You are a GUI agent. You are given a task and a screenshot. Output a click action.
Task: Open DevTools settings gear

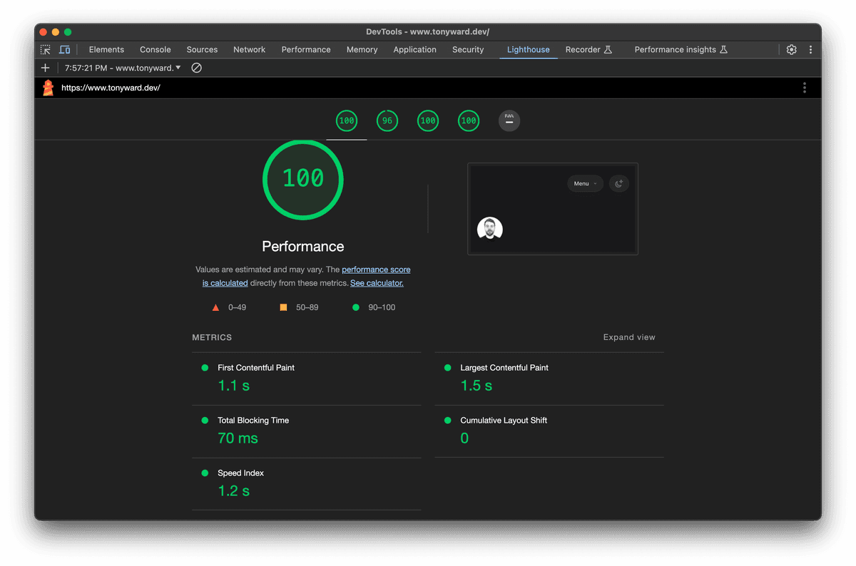(791, 50)
